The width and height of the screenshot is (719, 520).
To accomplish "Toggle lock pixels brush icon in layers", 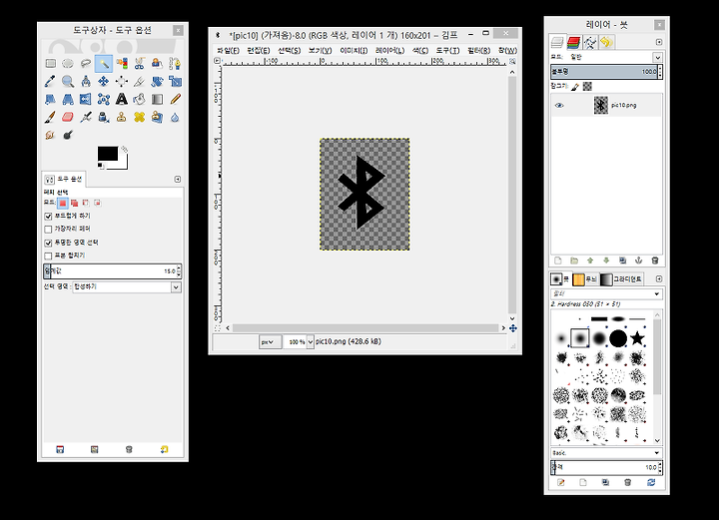I will [575, 86].
